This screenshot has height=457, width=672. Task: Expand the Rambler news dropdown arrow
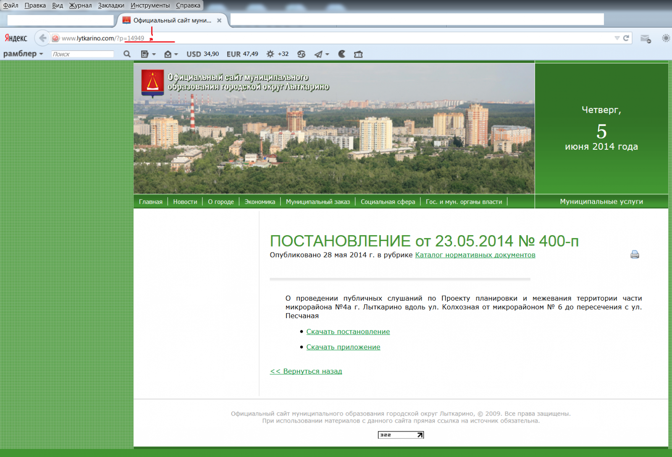coord(154,55)
